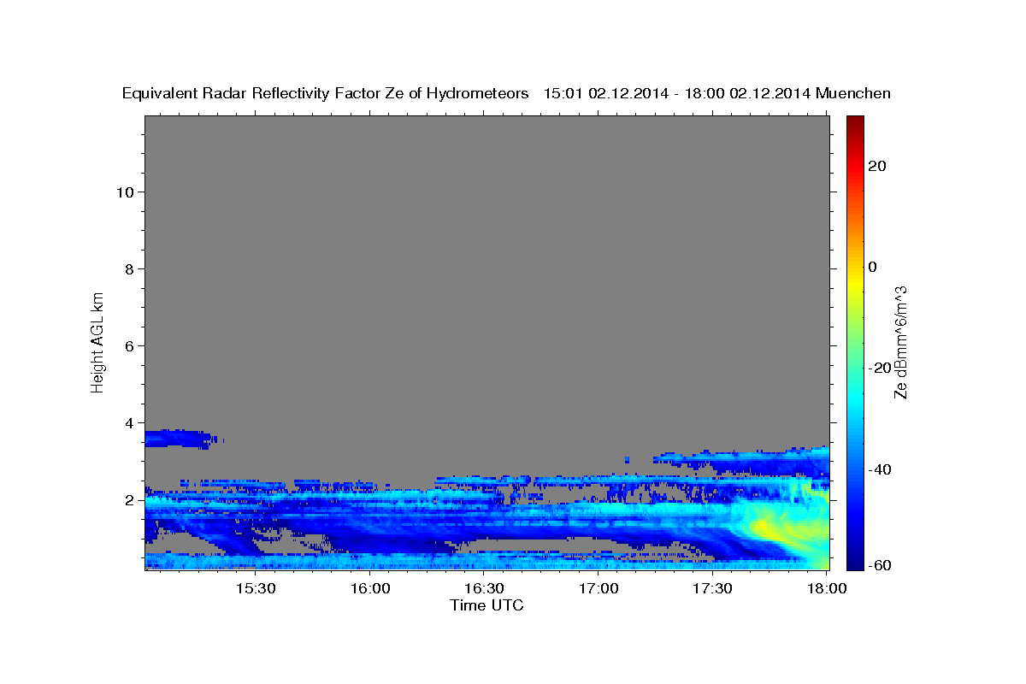Click the 'Time UTC' axis label
1026x684 pixels.
[x=486, y=605]
